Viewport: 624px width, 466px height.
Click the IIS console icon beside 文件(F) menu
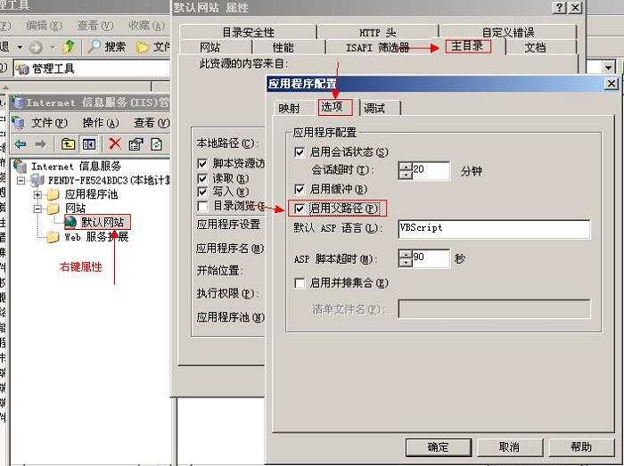click(x=18, y=122)
